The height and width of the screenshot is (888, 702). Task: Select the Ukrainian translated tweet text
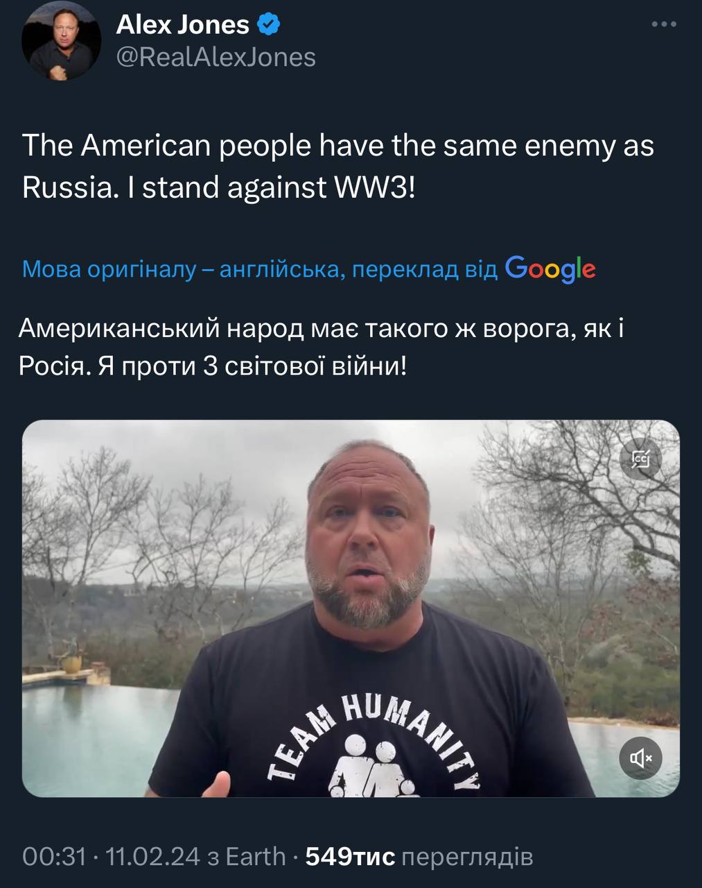[x=322, y=345]
